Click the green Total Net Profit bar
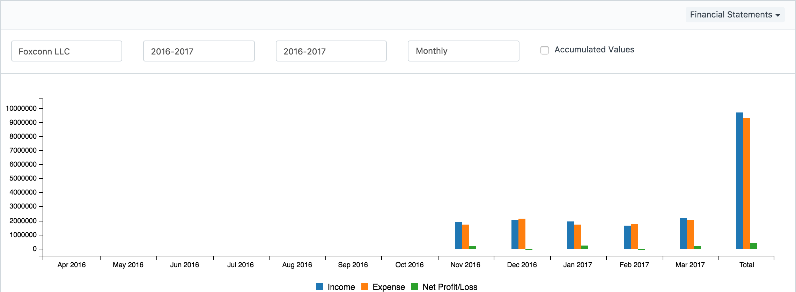 tap(754, 246)
